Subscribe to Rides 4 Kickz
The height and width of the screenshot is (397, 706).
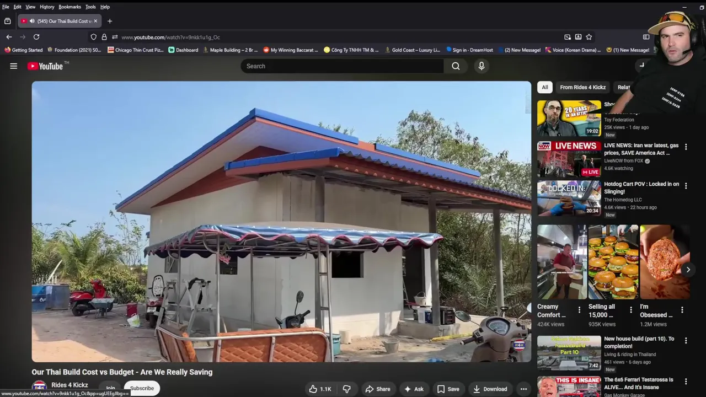[x=142, y=388]
